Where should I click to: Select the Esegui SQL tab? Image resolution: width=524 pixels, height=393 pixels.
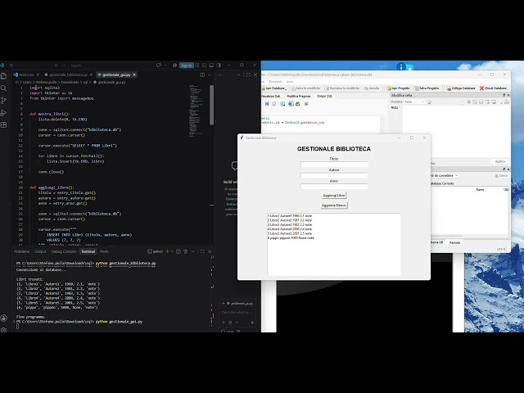pos(324,97)
